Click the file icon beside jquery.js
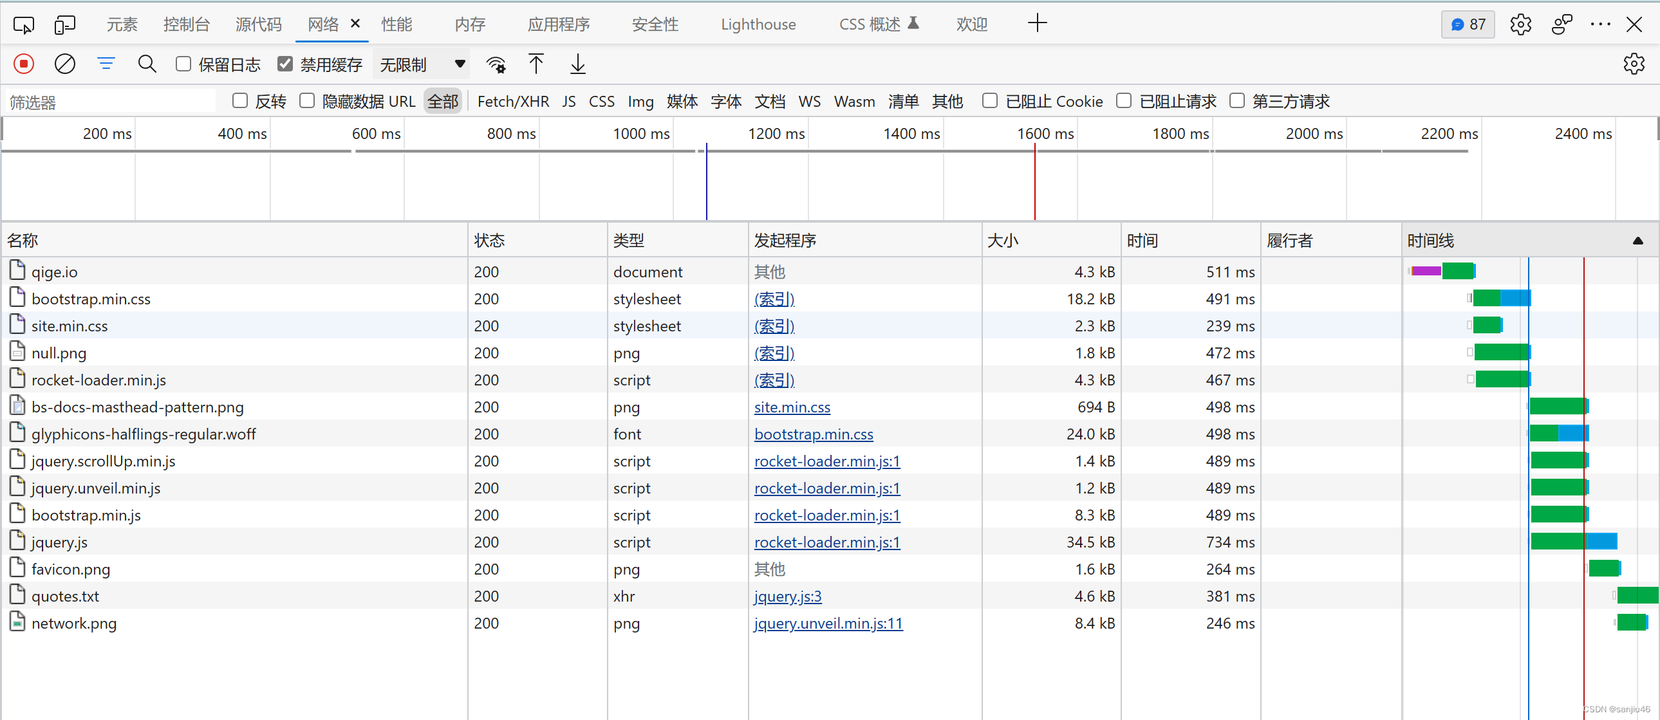Viewport: 1660px width, 720px height. [x=17, y=541]
